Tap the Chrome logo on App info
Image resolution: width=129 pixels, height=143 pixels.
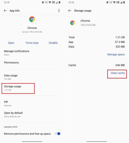32,19
